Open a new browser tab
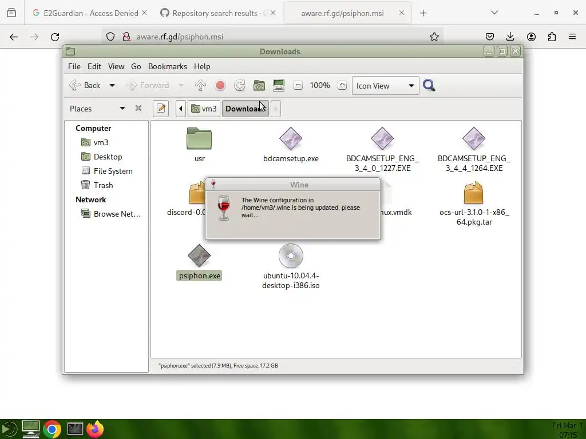Image resolution: width=586 pixels, height=439 pixels. [423, 13]
